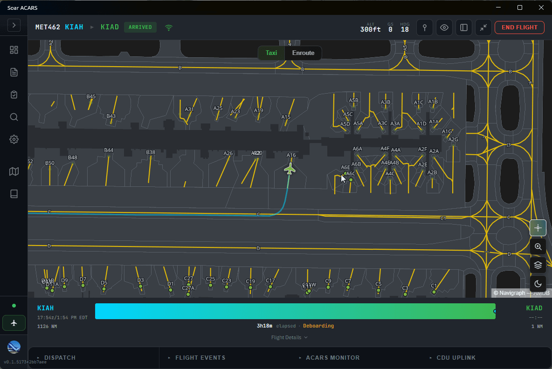This screenshot has width=552, height=369.
Task: Click the heading value 18
Action: tap(405, 29)
